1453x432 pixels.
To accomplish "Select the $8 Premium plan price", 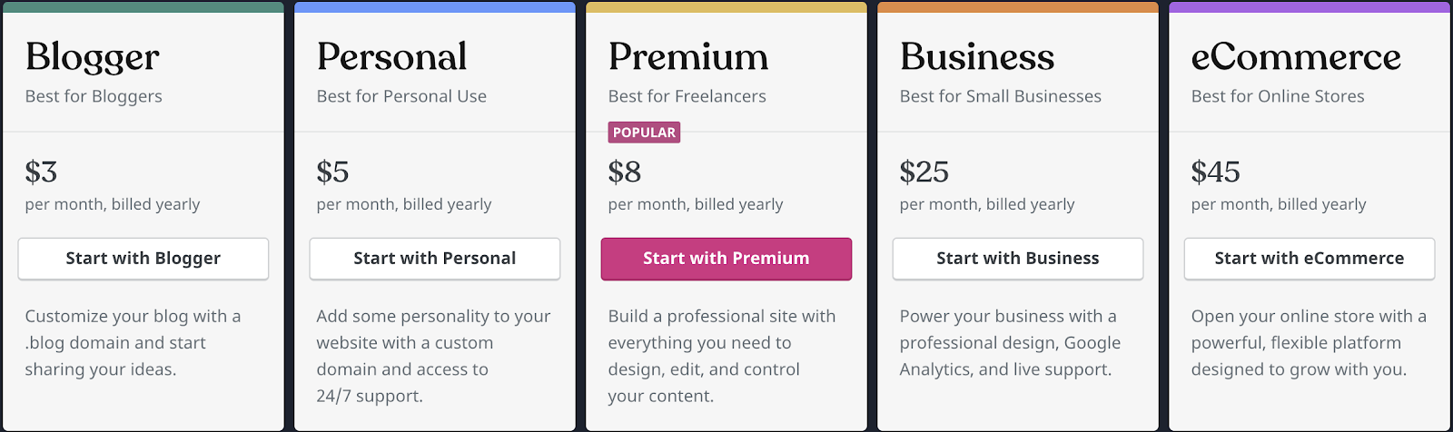I will coord(625,172).
